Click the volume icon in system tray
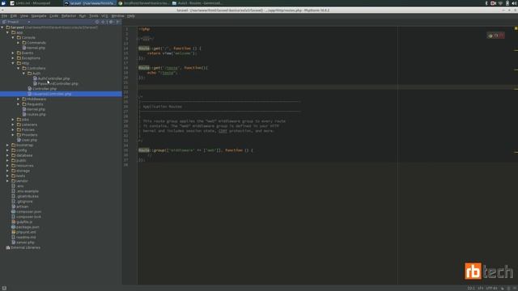518x291 pixels. click(x=515, y=3)
